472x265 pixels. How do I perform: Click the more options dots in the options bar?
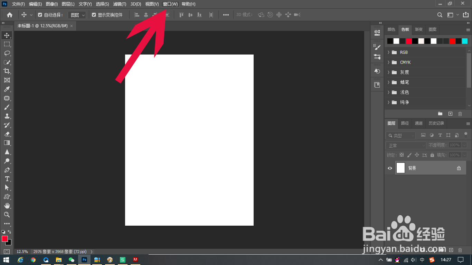pyautogui.click(x=226, y=15)
